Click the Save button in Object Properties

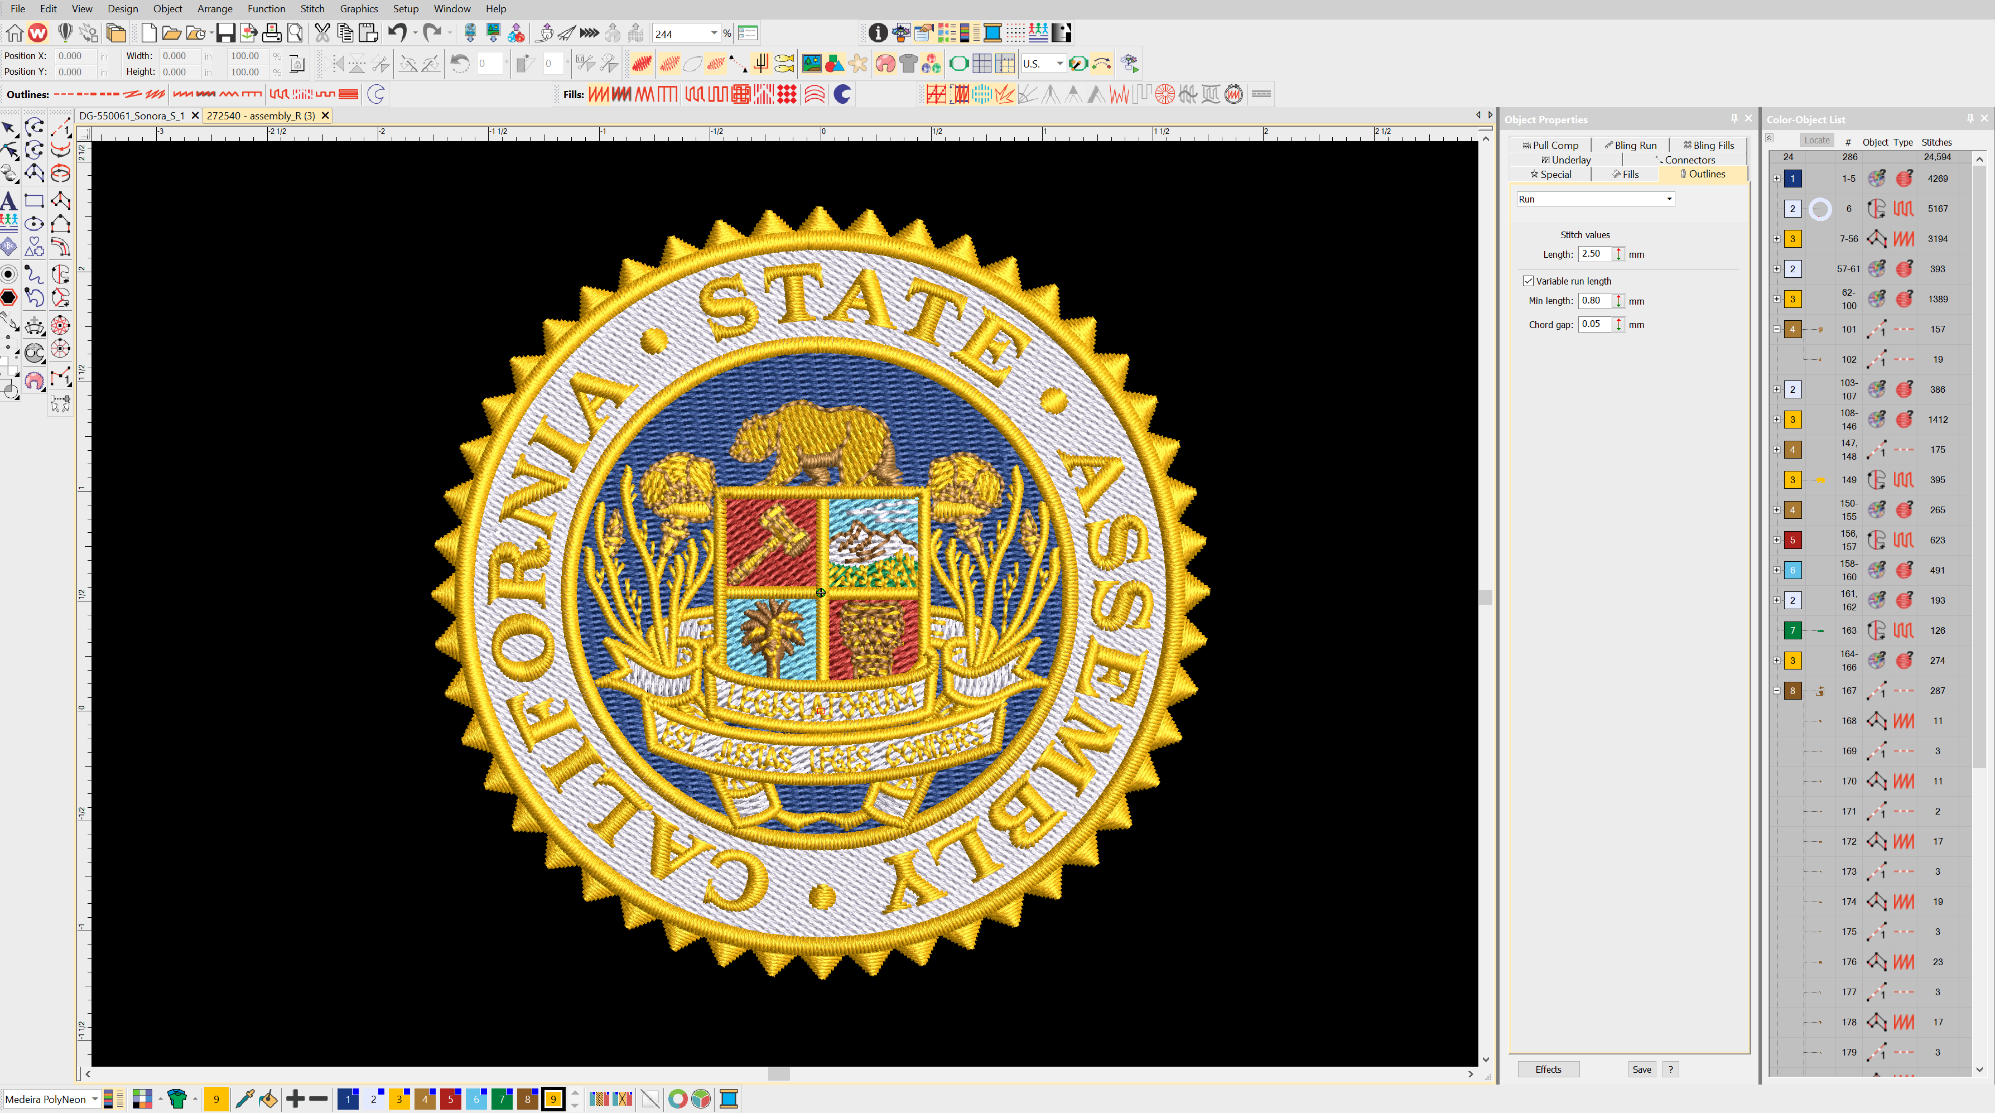pyautogui.click(x=1641, y=1069)
